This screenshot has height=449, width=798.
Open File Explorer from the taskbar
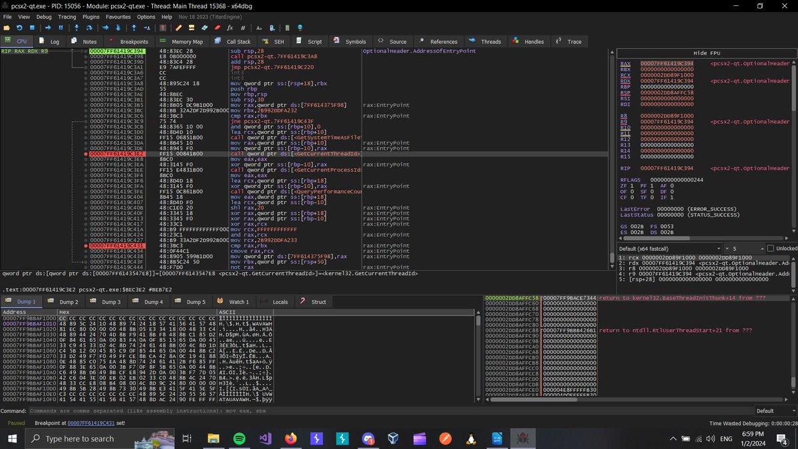(213, 438)
